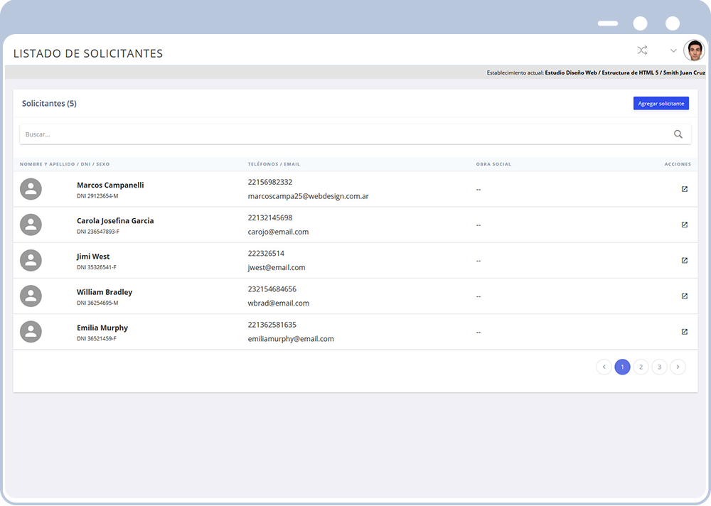Click the user profile photo in the header
The height and width of the screenshot is (506, 711).
pyautogui.click(x=693, y=50)
